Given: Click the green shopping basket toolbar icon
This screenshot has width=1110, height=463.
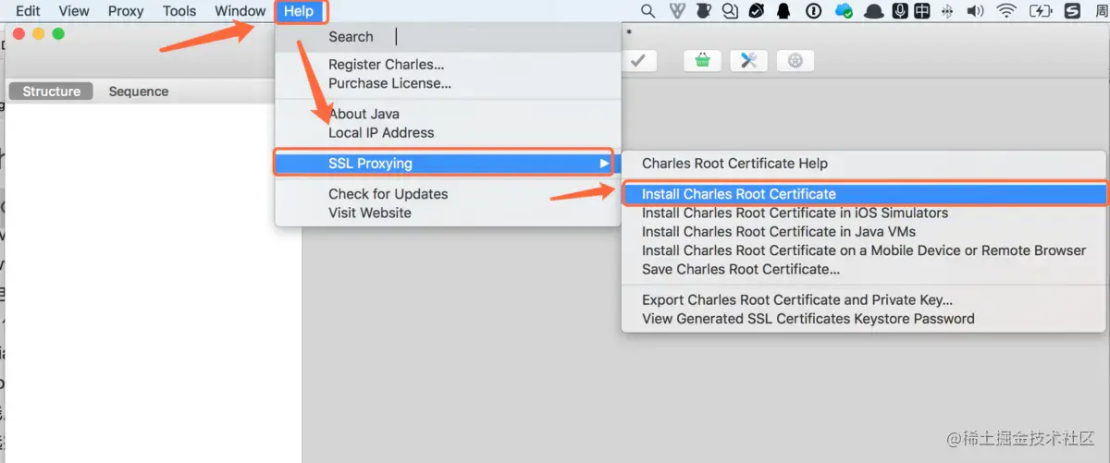Looking at the screenshot, I should 702,60.
